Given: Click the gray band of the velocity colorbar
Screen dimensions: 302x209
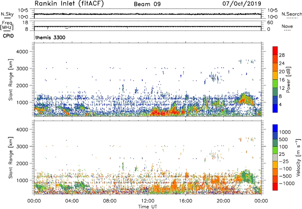Looking at the screenshot, I should click(x=275, y=157).
